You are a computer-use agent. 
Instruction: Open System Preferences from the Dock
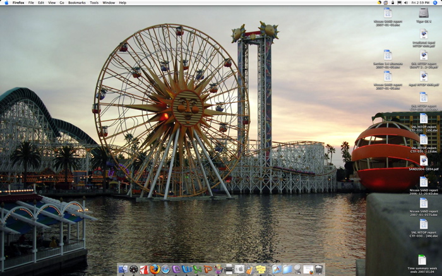(239, 269)
